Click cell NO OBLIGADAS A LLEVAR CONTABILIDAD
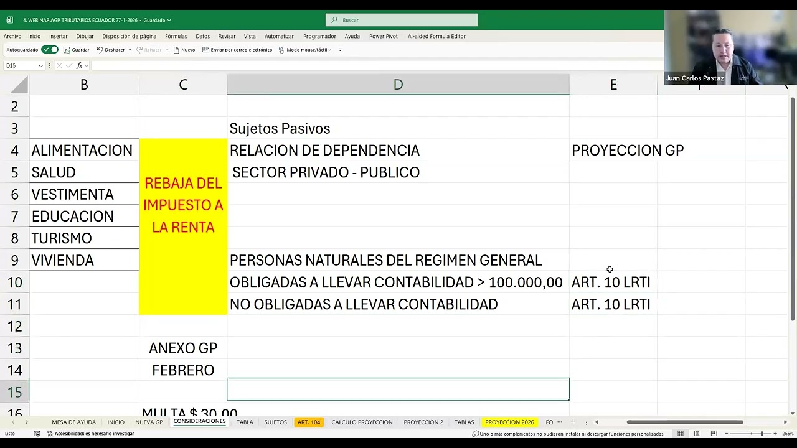 click(398, 304)
